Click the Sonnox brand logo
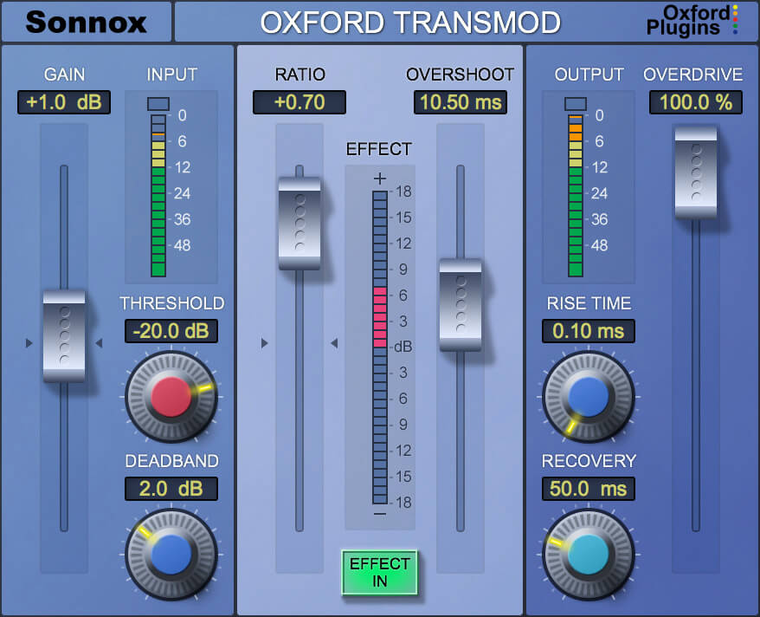The height and width of the screenshot is (617, 760). 86,22
